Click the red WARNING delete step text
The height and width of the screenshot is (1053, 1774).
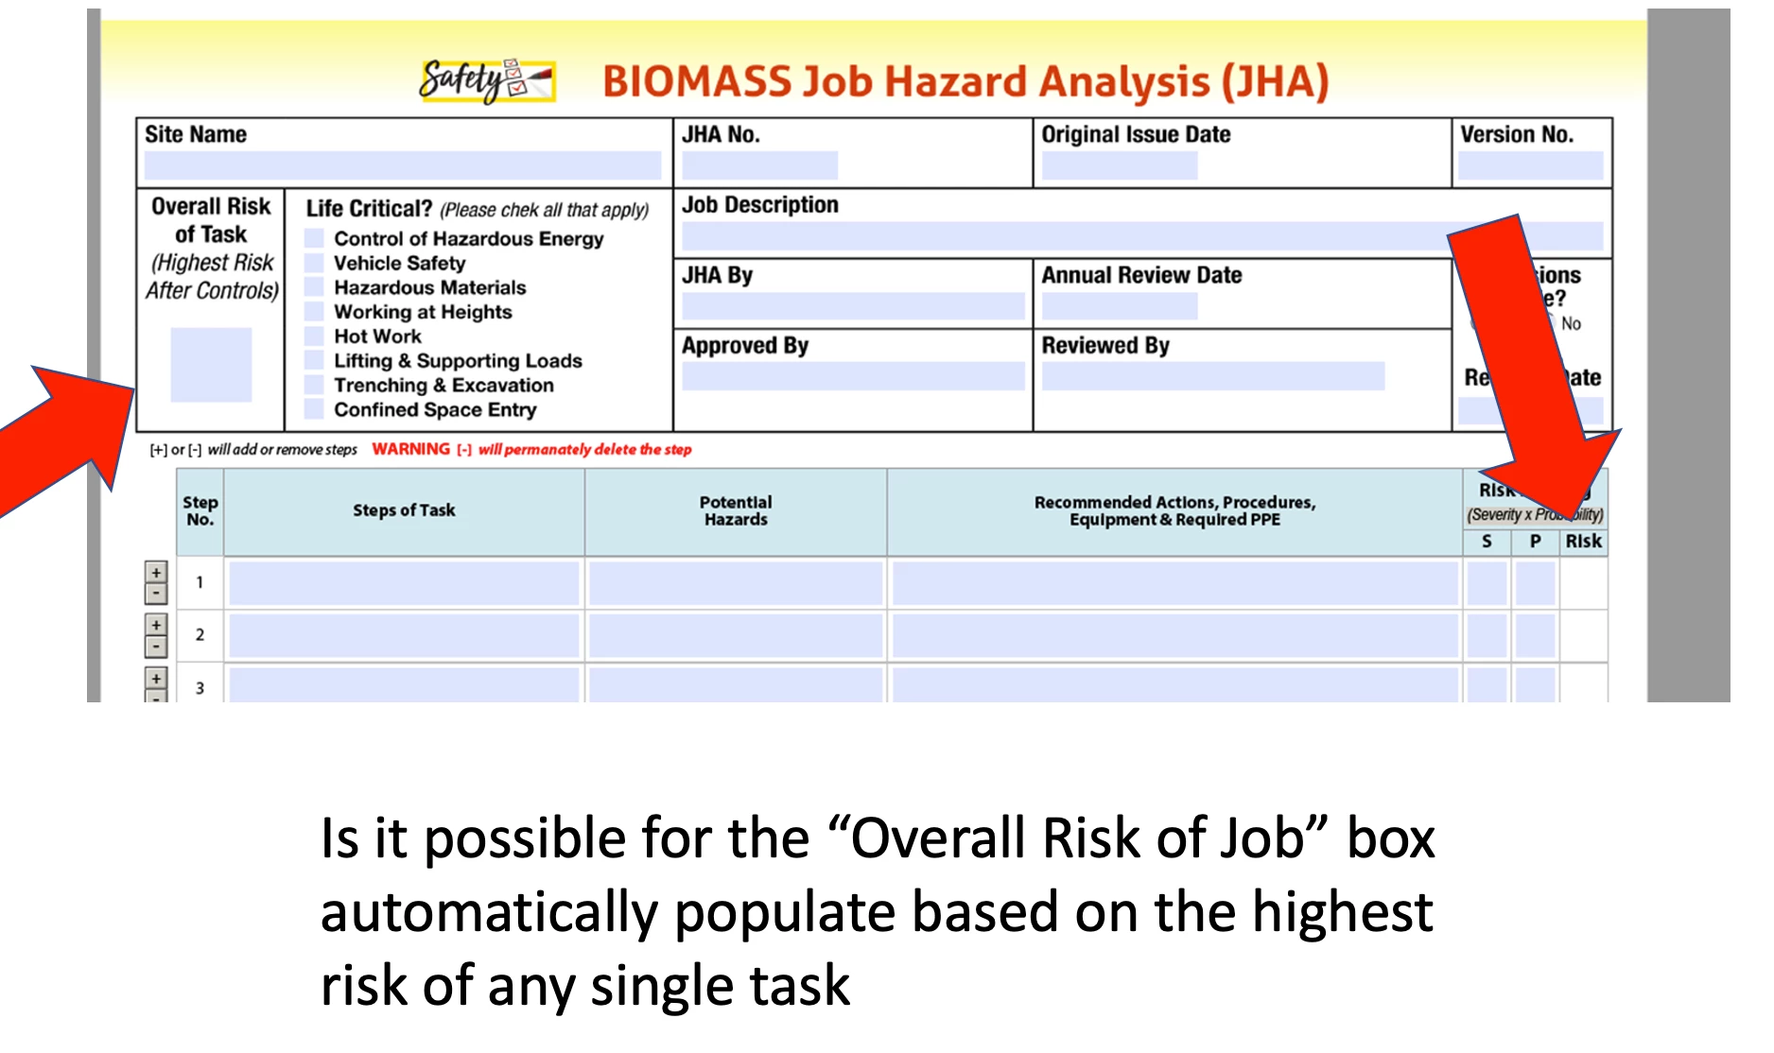tap(531, 449)
